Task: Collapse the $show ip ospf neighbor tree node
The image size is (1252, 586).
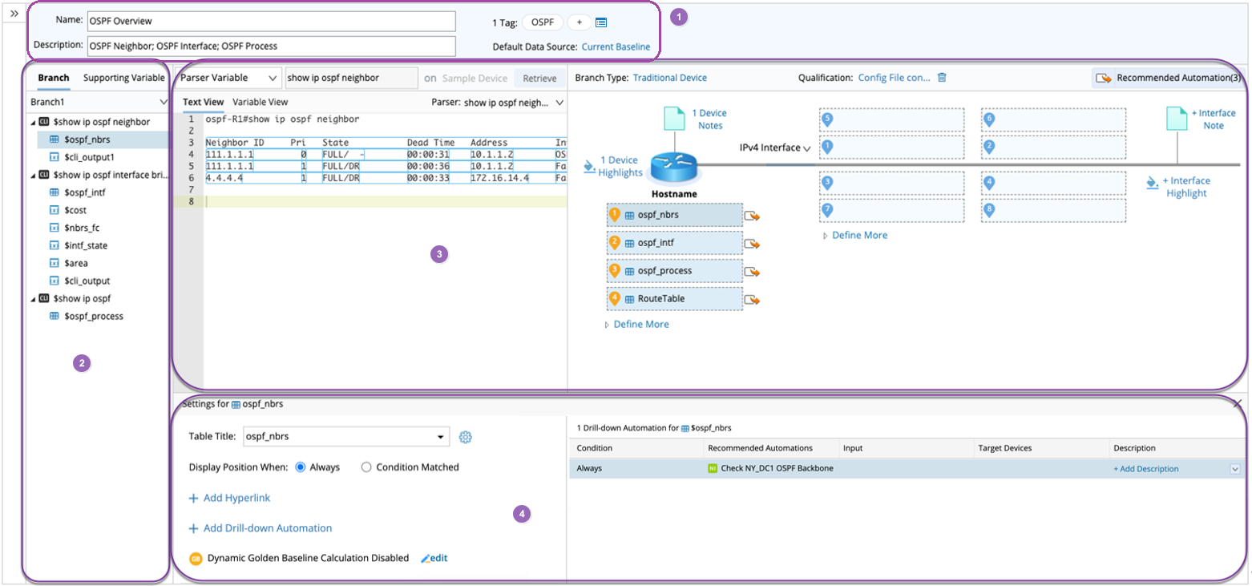Action: [32, 122]
